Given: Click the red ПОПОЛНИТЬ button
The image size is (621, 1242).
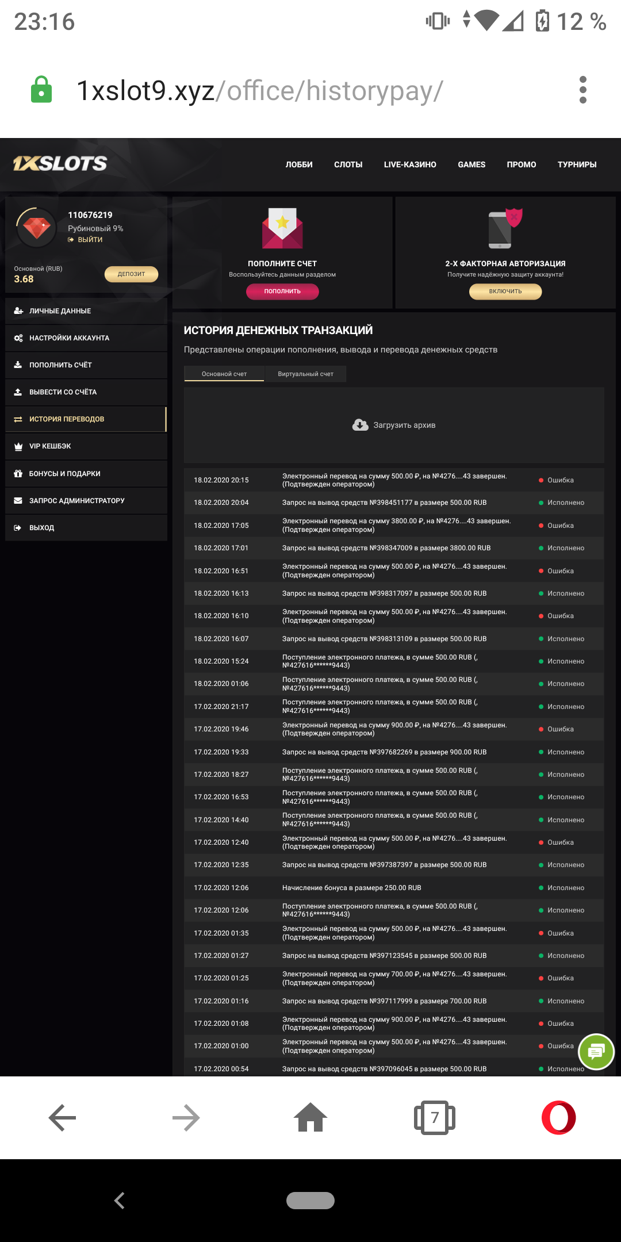Looking at the screenshot, I should coord(282,292).
